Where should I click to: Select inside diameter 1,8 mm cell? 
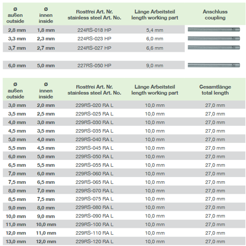pyautogui.click(x=46, y=30)
